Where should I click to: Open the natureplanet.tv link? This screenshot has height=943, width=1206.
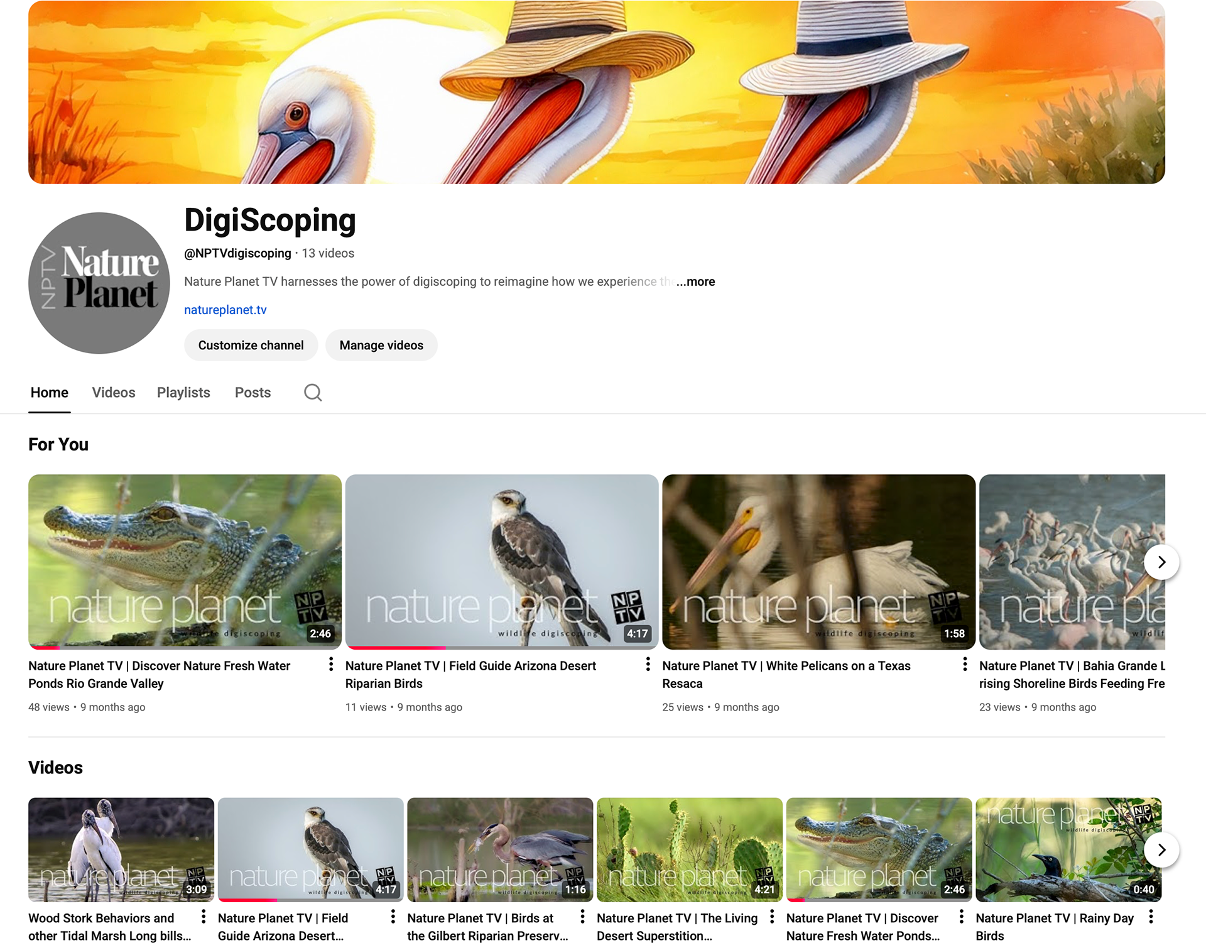(225, 310)
